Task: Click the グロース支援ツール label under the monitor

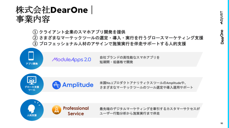Action: [32, 88]
